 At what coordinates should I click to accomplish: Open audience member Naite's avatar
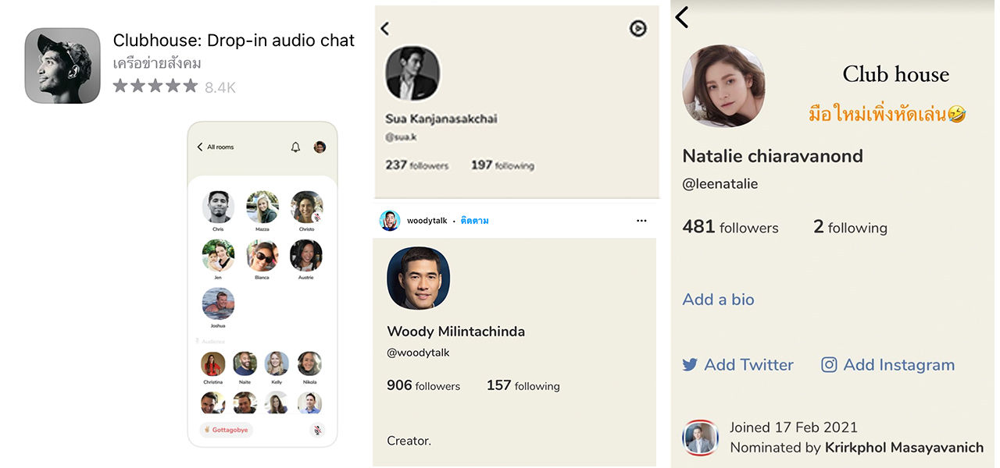click(x=245, y=364)
